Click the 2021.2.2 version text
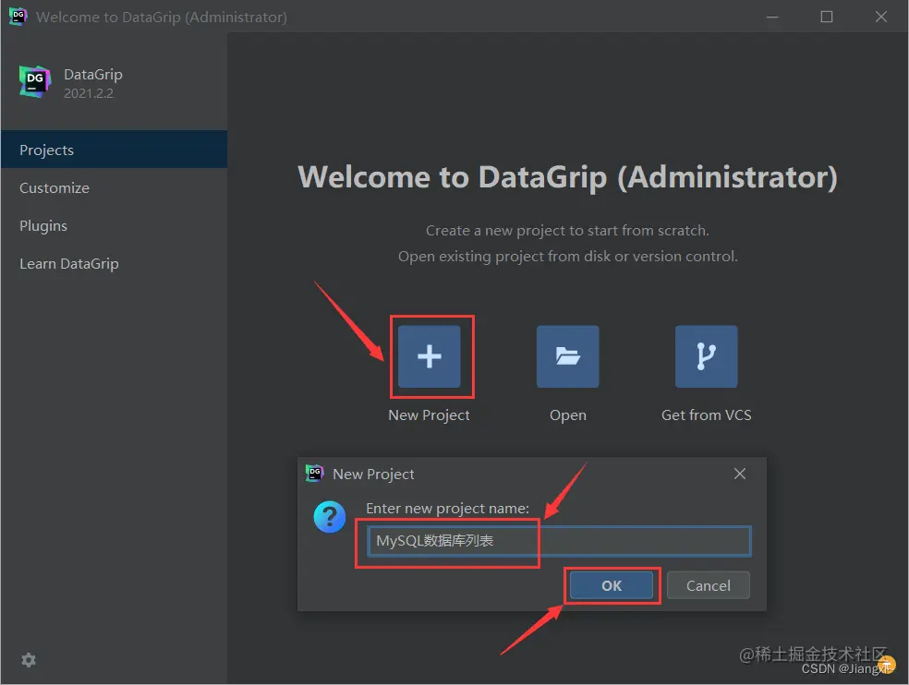This screenshot has width=909, height=685. [89, 93]
